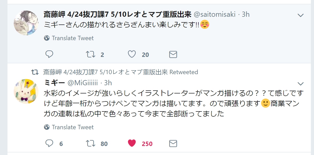Send saitomisaki tweet via direct message
314x155 pixels.
pos(173,54)
